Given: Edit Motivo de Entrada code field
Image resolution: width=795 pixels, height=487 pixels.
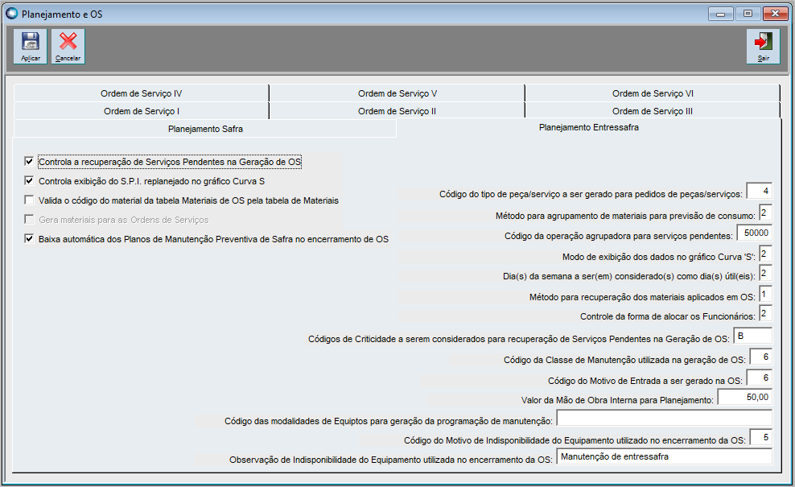Looking at the screenshot, I should [x=760, y=378].
